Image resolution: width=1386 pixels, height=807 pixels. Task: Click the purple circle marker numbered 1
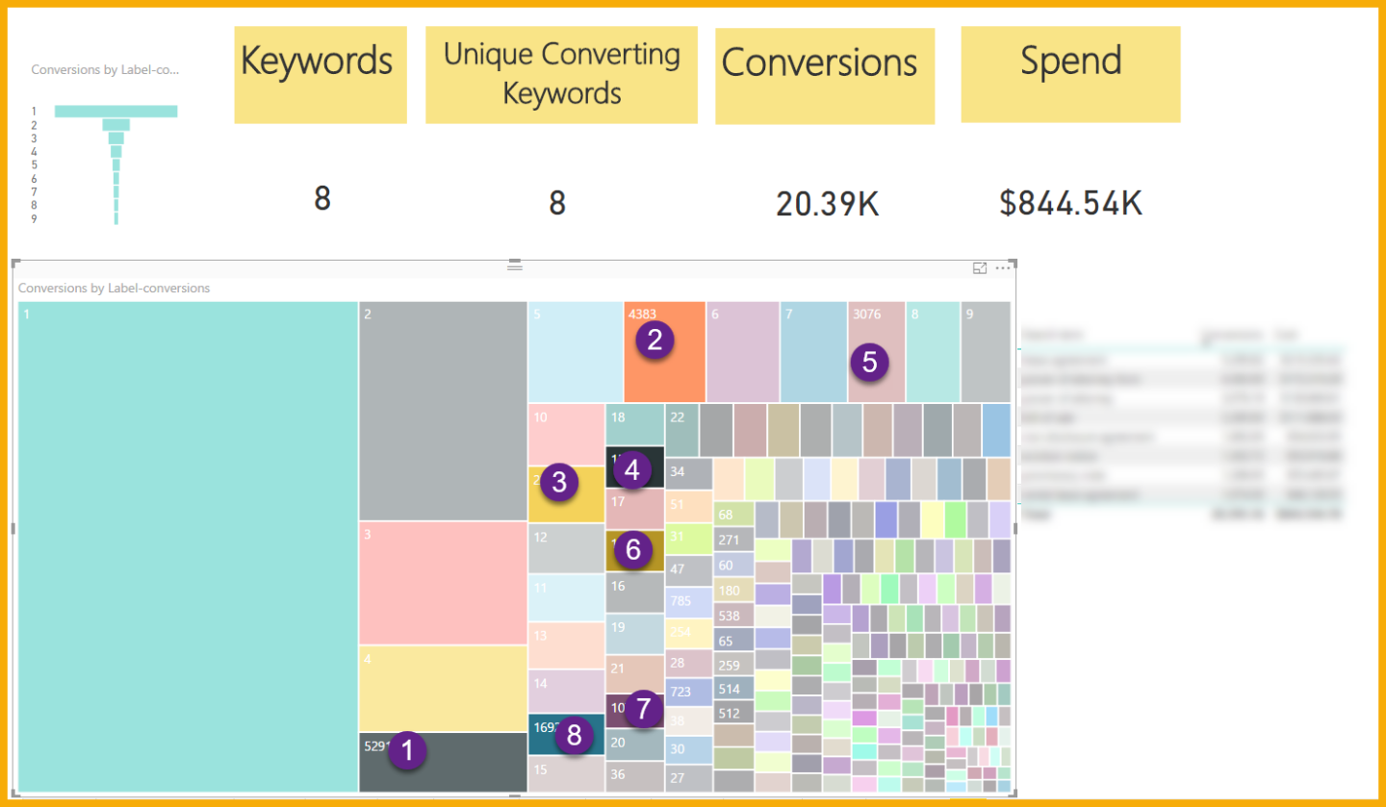click(407, 751)
